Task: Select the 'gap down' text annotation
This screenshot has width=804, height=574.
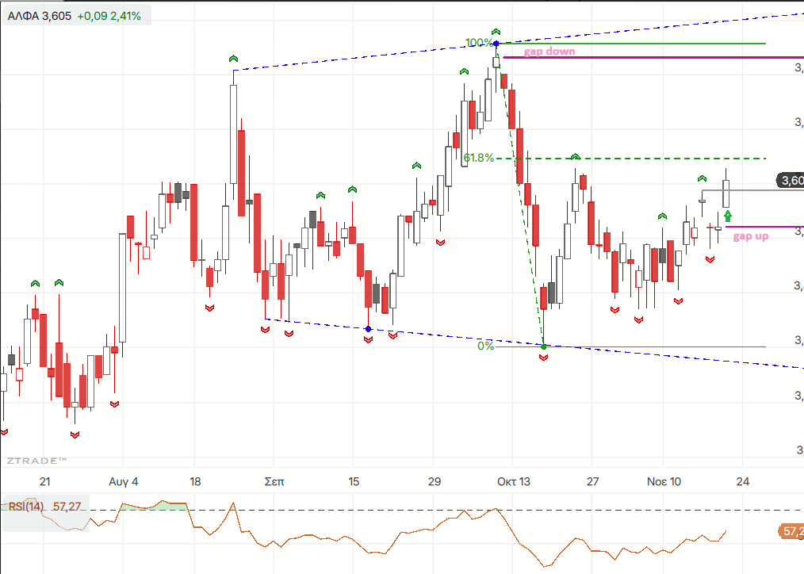Action: pos(549,51)
